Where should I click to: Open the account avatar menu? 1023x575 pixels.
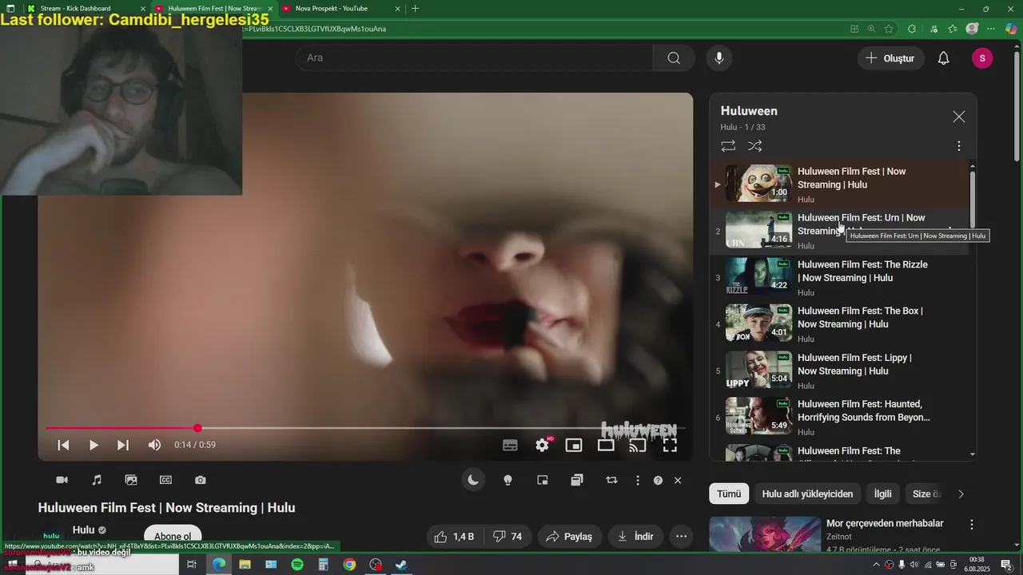982,58
